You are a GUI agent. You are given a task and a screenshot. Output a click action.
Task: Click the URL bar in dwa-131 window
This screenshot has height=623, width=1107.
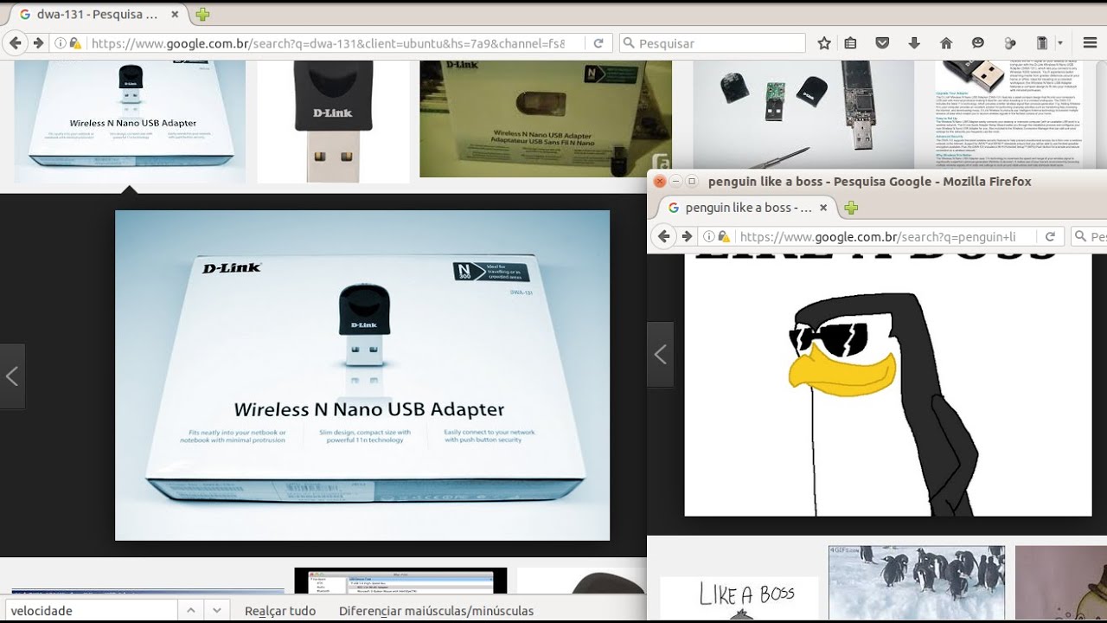tap(329, 43)
